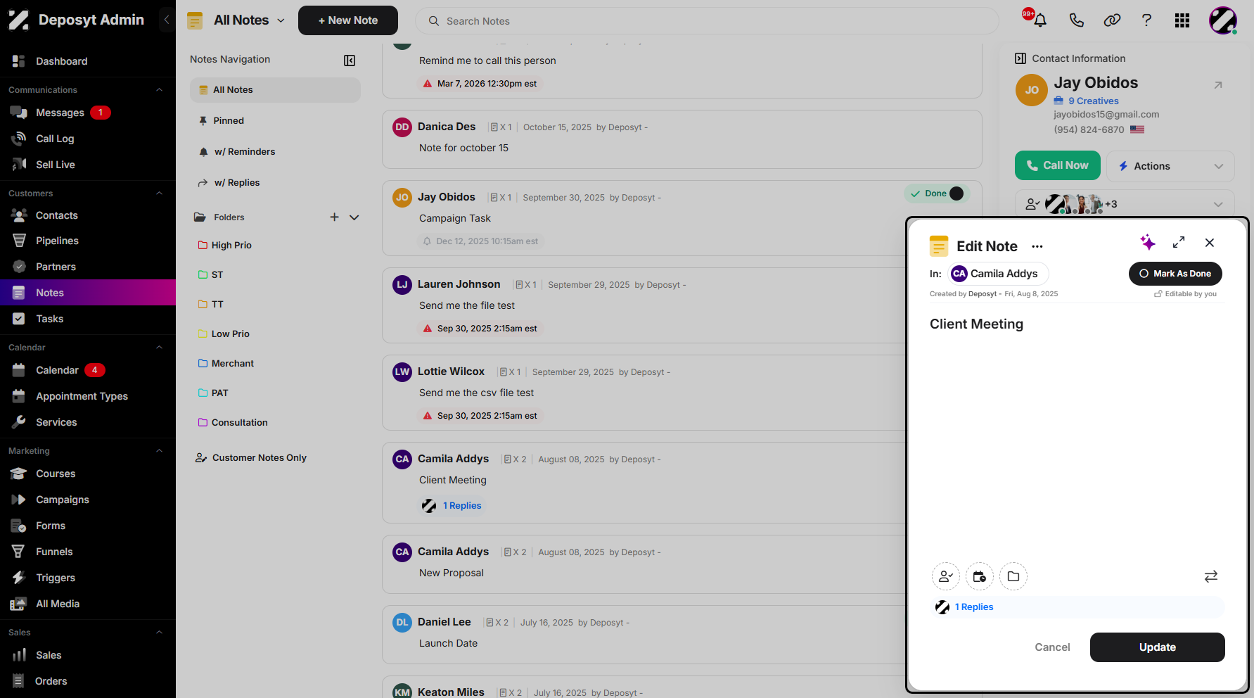Expand the Edit Note panel to fullscreen
This screenshot has height=698, width=1254.
[x=1179, y=243]
